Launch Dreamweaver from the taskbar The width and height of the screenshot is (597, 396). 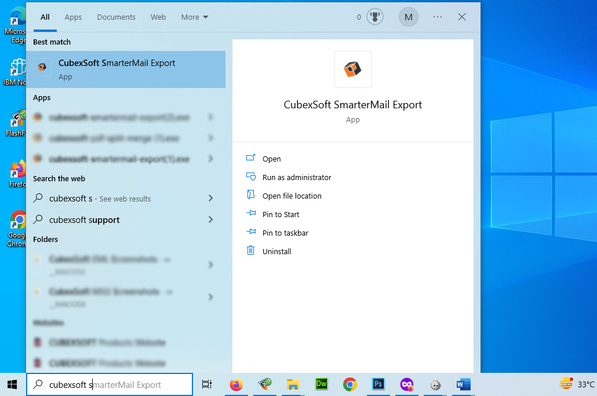tap(322, 384)
